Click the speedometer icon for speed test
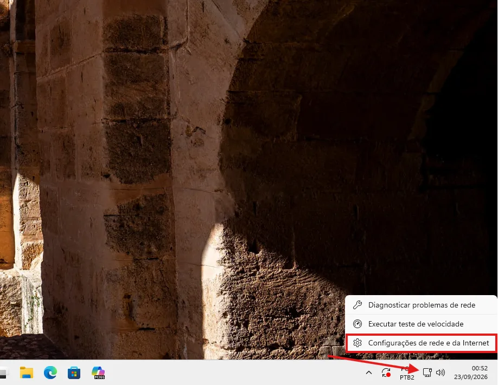Image resolution: width=498 pixels, height=385 pixels. (357, 324)
